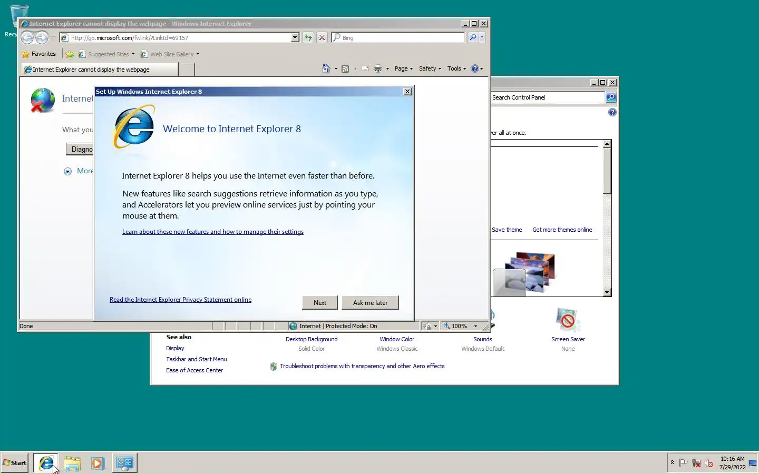Open the zoom level dropdown arrow

point(475,326)
